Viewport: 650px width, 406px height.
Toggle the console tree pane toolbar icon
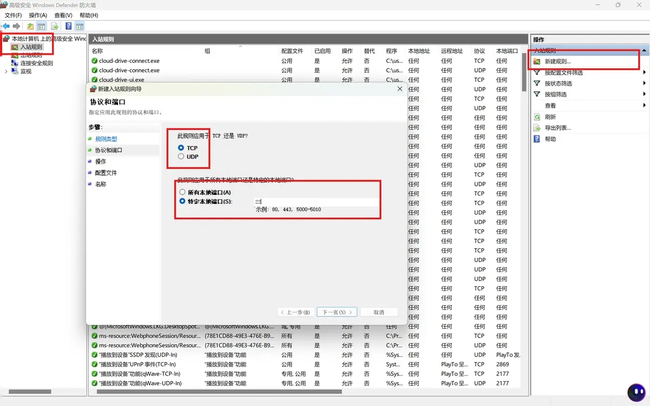[41, 26]
